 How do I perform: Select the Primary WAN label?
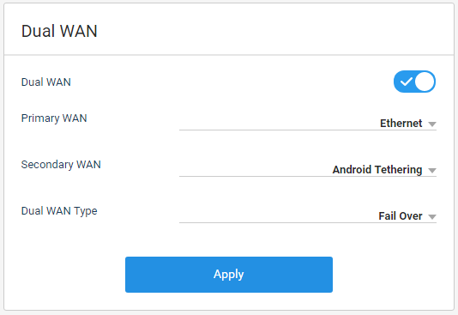(x=54, y=118)
